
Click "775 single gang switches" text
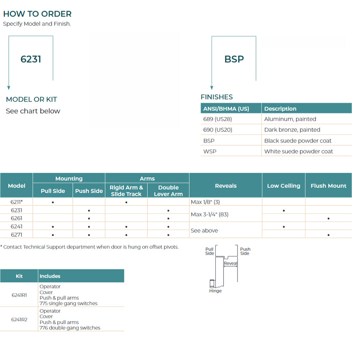[69, 303]
